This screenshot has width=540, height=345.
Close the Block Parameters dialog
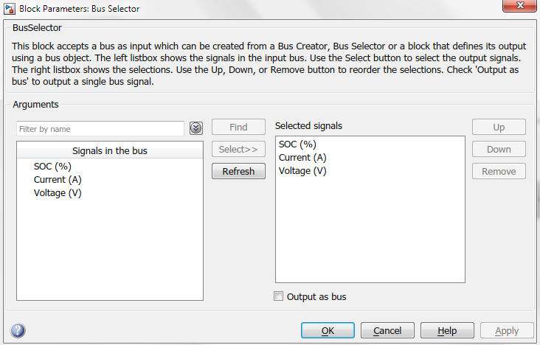tap(519, 5)
